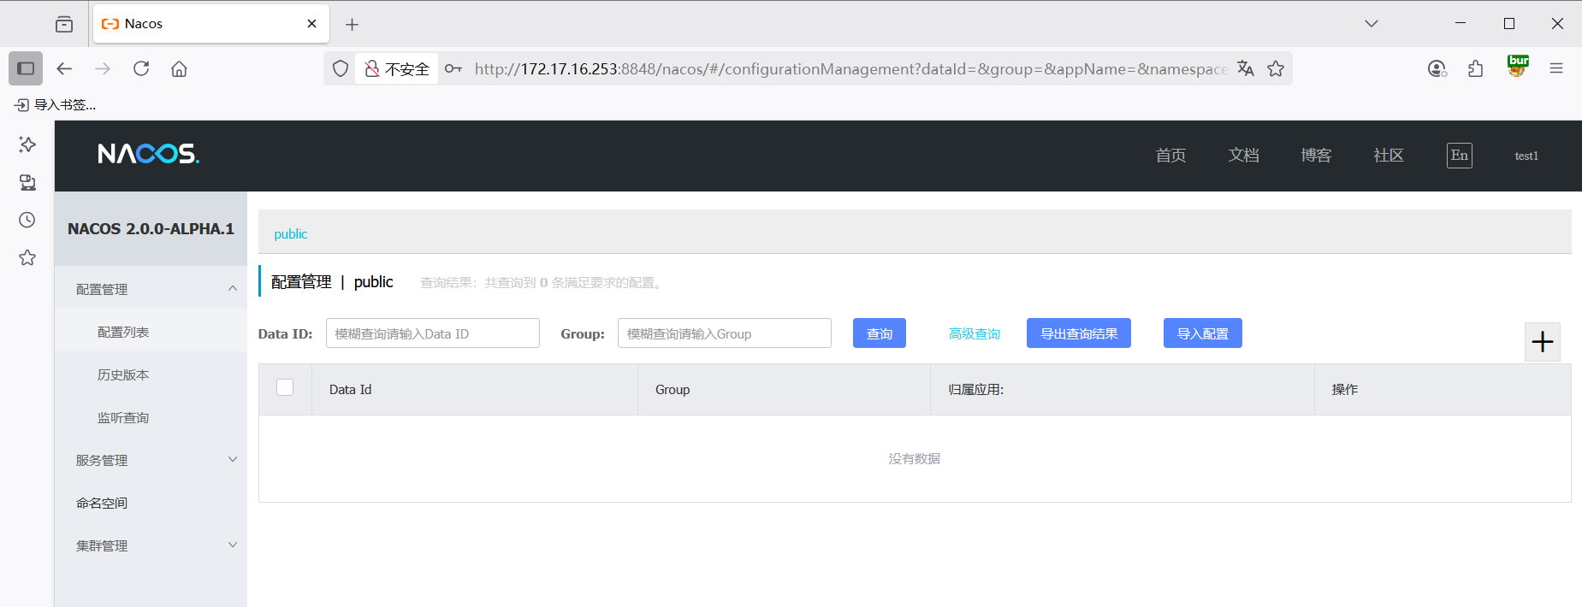Click the 查询 search button
Screen dimensions: 1582x607
(880, 333)
